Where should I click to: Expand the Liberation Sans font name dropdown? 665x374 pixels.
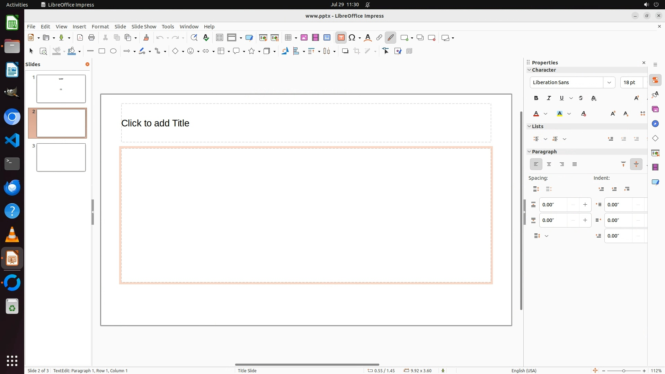[609, 82]
